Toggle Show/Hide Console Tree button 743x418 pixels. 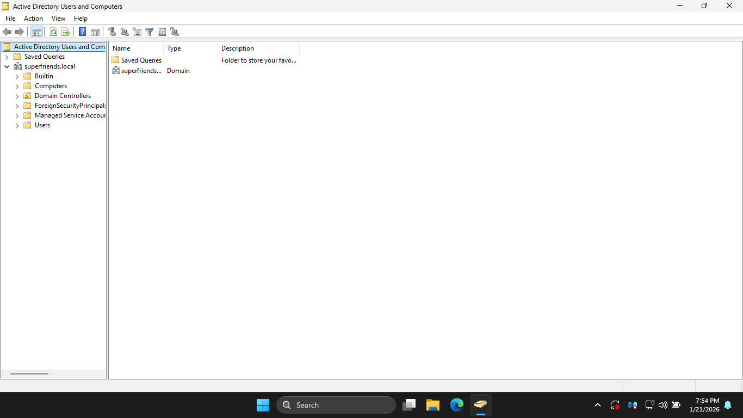[37, 32]
